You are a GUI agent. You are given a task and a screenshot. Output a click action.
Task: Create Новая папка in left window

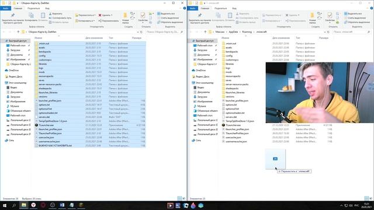(x=125, y=18)
